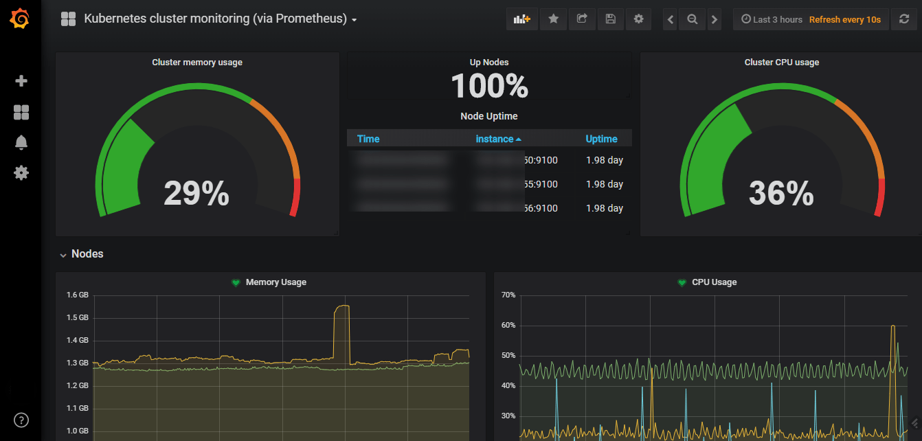Image resolution: width=922 pixels, height=441 pixels.
Task: Click the add panel icon in the toolbar
Action: point(521,19)
